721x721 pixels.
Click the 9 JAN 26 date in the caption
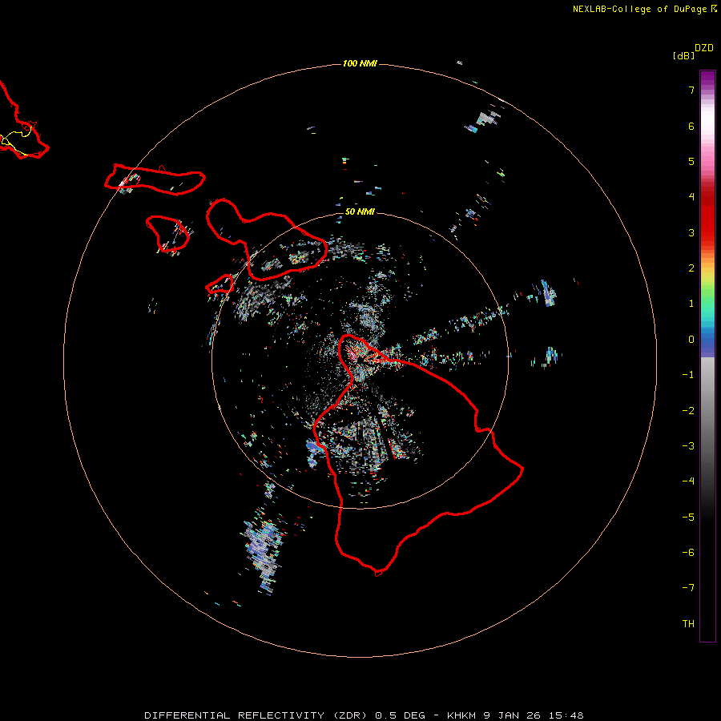(511, 715)
